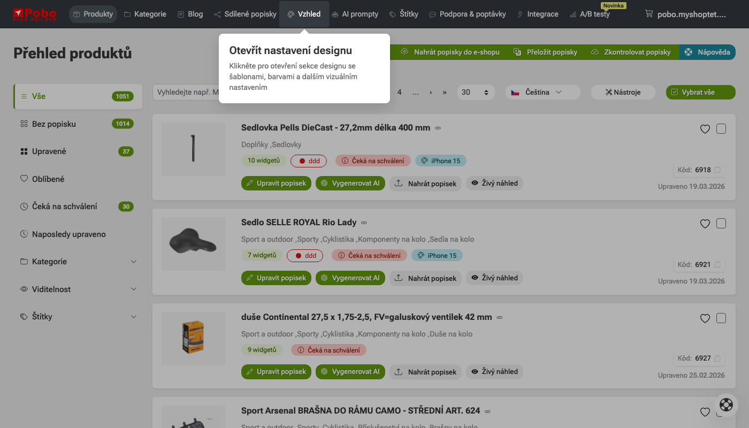Viewport: 749px width, 428px height.
Task: Select the Sedlo SELLE ROYAL Rio Lady checkbox
Action: point(721,224)
